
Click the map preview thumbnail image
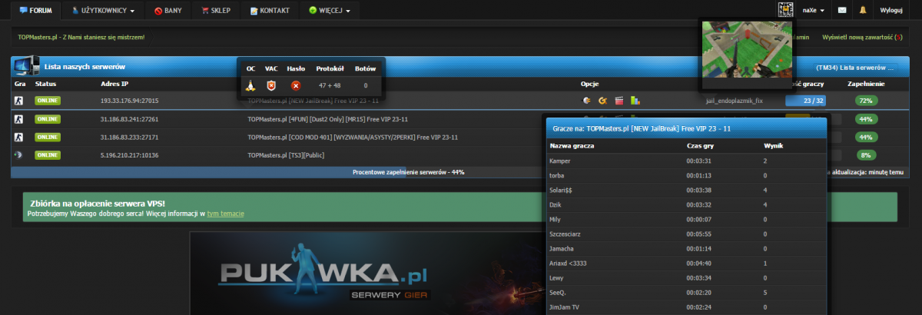point(747,50)
